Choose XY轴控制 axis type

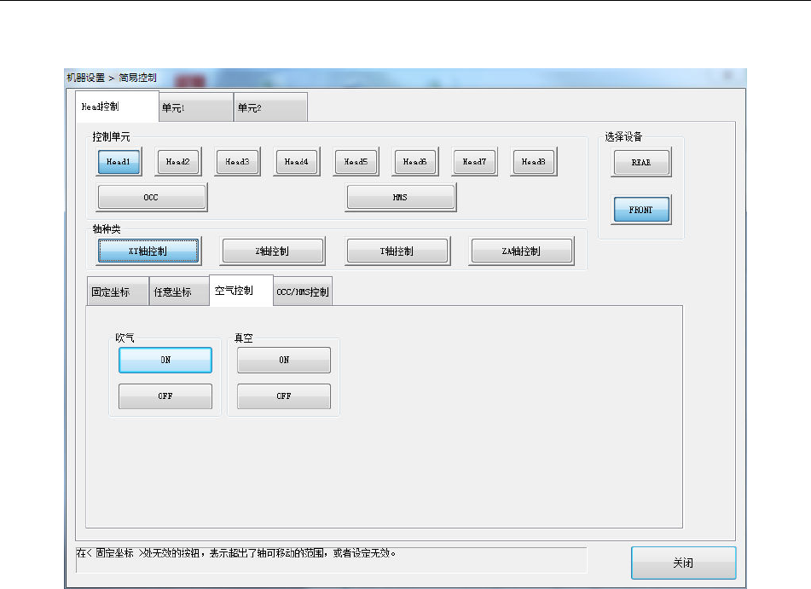point(148,251)
